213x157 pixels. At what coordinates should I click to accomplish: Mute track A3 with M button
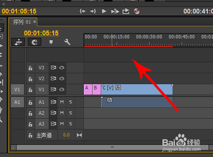click(62, 124)
